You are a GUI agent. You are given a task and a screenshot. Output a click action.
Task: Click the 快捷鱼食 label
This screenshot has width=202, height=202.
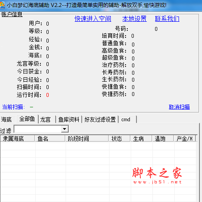[x=114, y=87]
